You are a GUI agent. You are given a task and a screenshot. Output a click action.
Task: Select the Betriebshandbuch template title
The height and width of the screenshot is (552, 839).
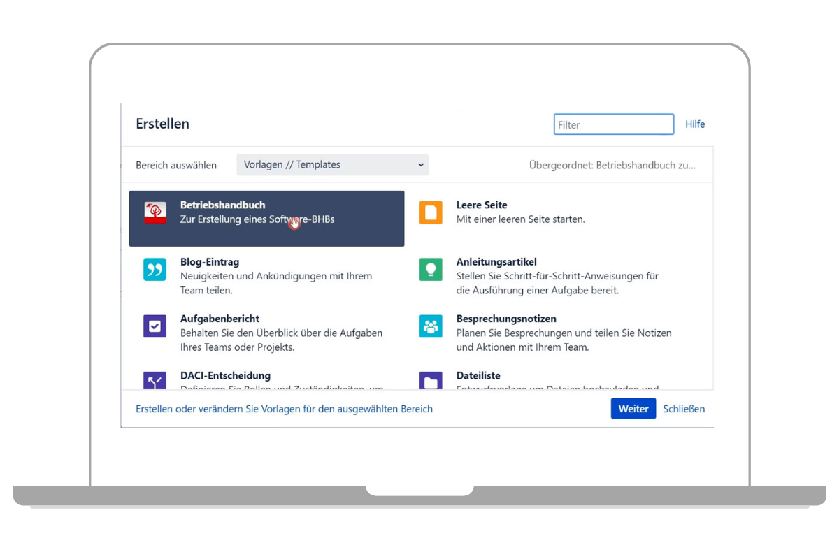pyautogui.click(x=222, y=205)
